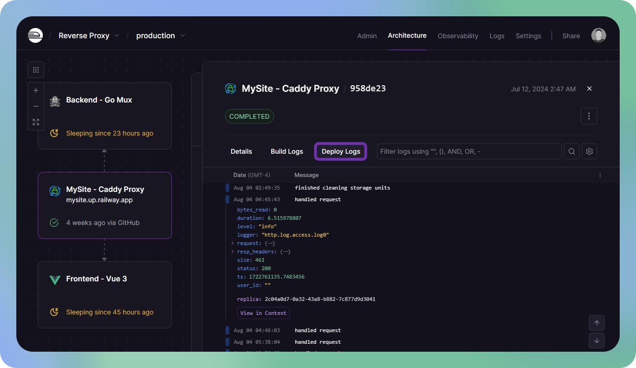Screen dimensions: 636x368
Task: Open the user avatar menu
Action: tap(599, 35)
